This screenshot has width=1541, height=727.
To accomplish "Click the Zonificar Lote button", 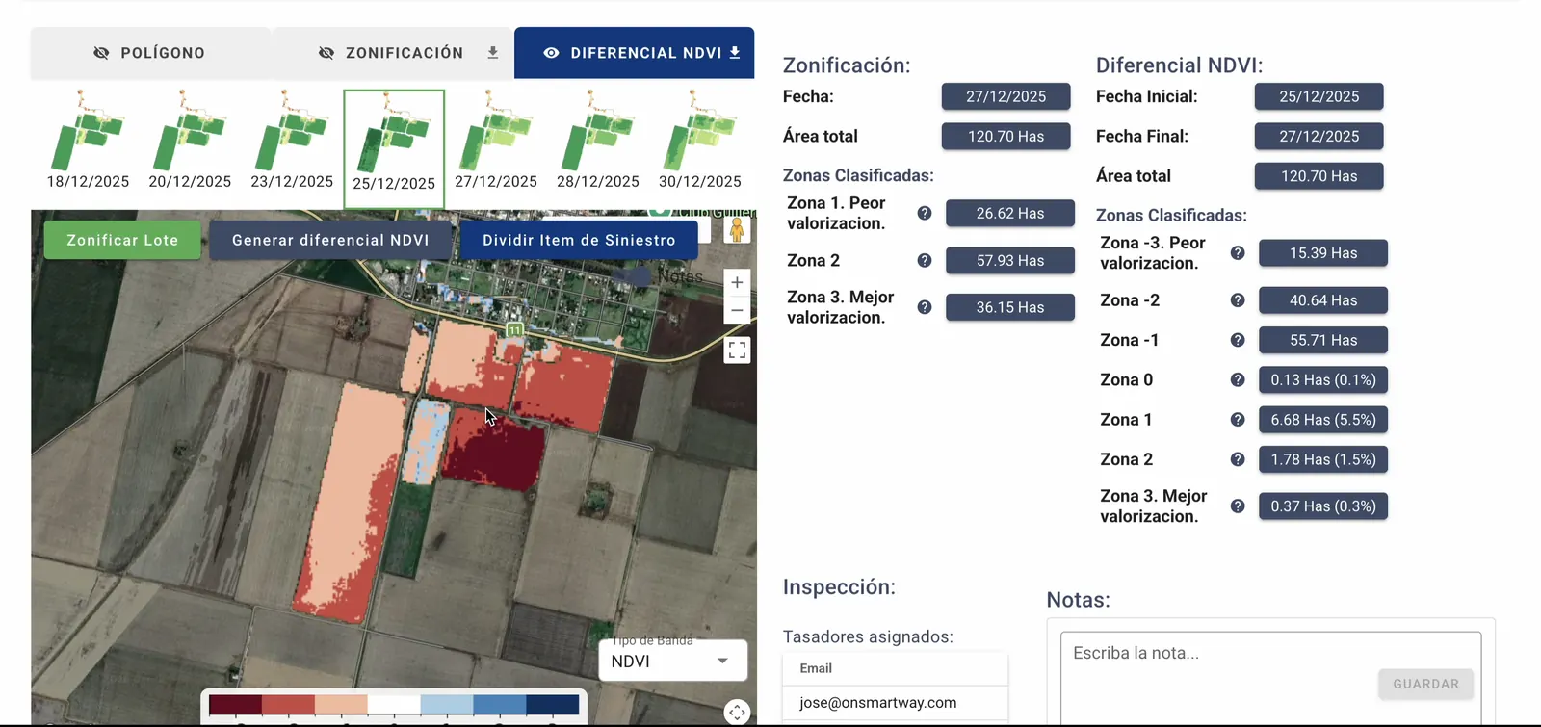I will coord(122,240).
